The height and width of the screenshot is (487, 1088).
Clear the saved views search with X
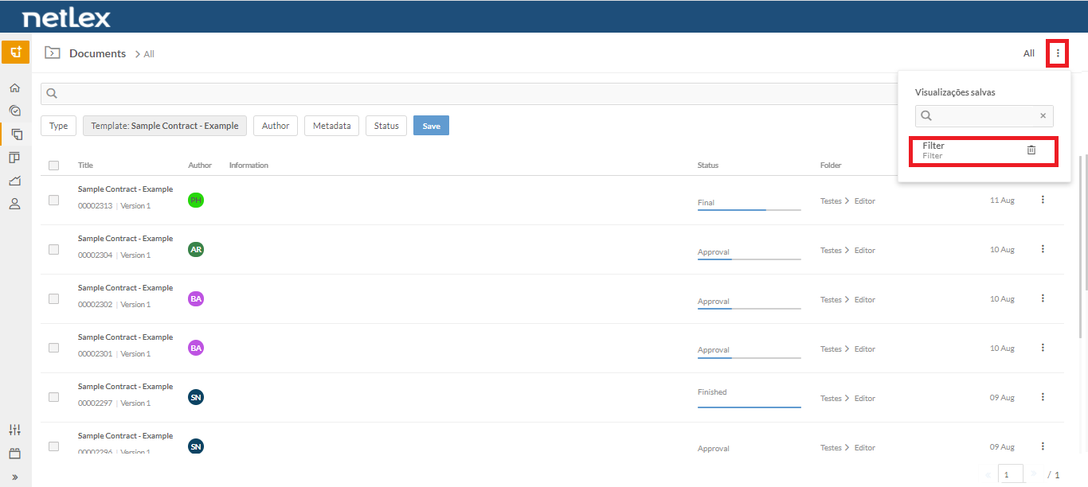click(1043, 116)
